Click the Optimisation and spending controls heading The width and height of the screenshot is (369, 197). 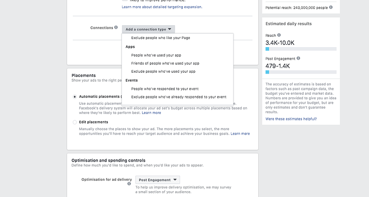coord(108,160)
